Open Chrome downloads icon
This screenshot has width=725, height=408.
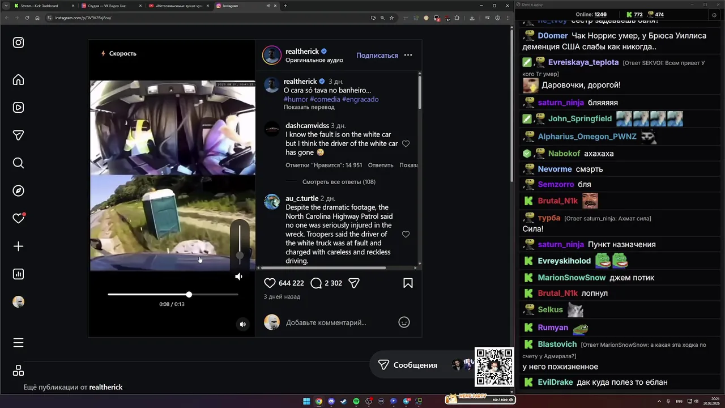pyautogui.click(x=472, y=18)
